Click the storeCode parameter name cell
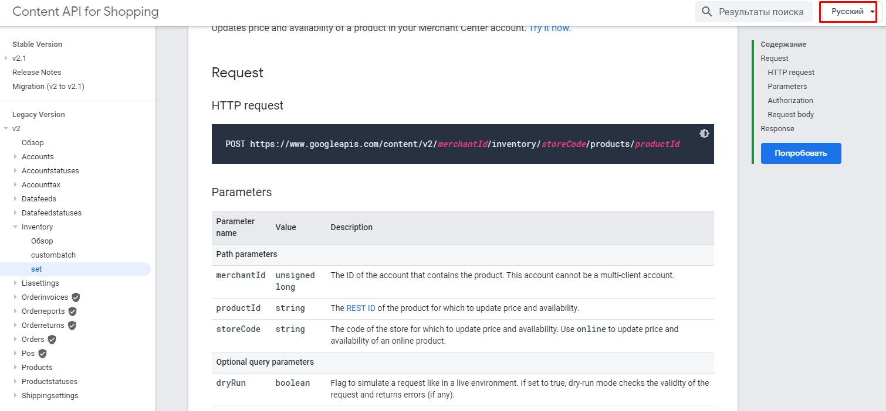The image size is (886, 411). [x=239, y=329]
